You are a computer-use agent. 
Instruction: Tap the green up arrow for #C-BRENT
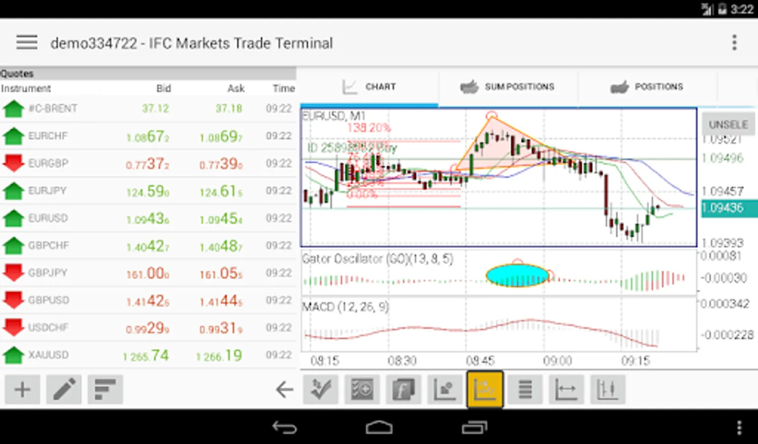pos(13,109)
